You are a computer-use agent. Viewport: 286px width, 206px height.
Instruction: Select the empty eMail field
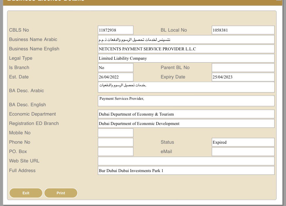(243, 152)
